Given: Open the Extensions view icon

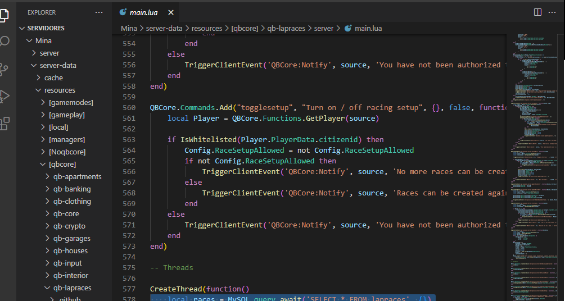Looking at the screenshot, I should (x=4, y=124).
